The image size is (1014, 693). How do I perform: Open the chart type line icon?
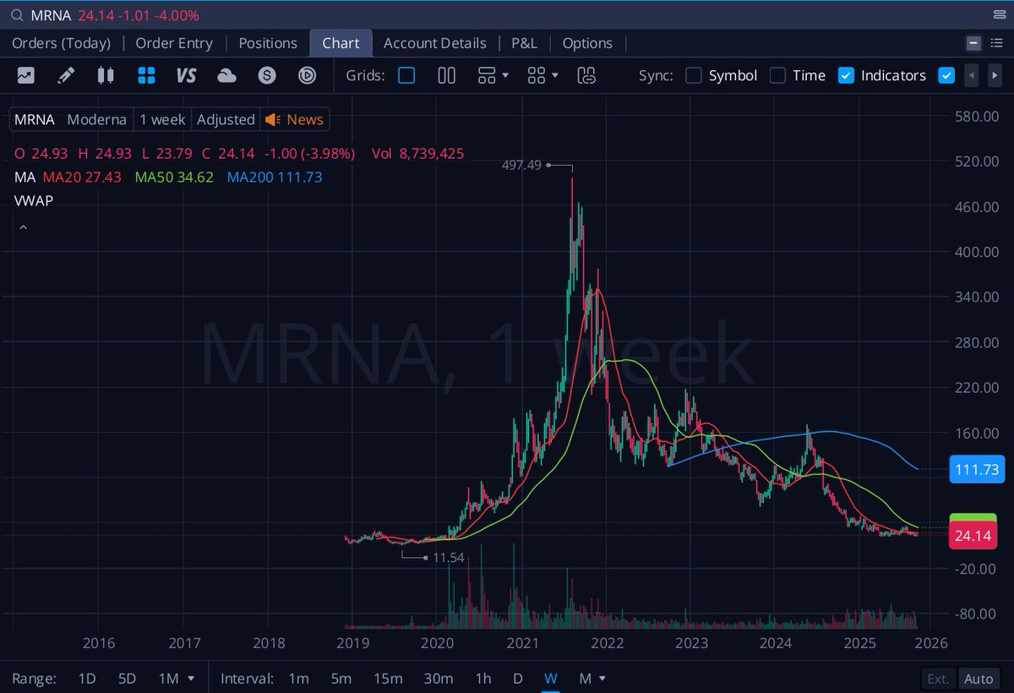(25, 75)
